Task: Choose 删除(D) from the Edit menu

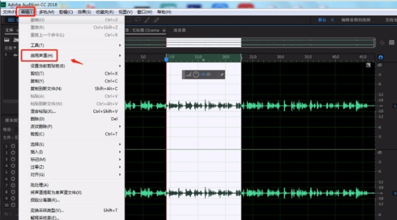Action: (x=72, y=119)
